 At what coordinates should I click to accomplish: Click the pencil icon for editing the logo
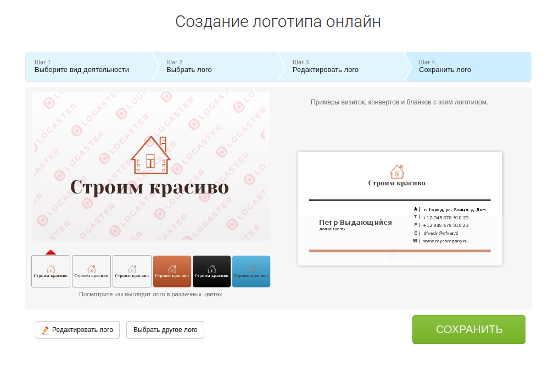(46, 330)
